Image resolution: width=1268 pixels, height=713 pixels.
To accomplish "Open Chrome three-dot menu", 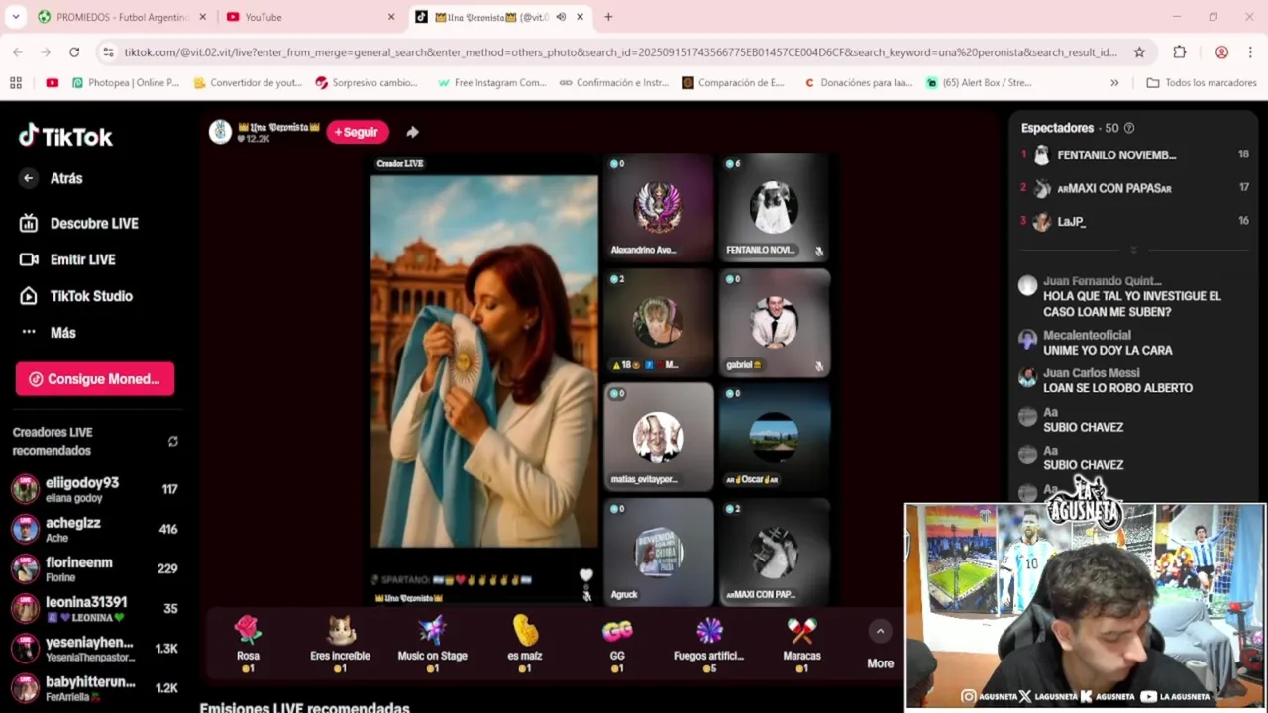I will click(x=1251, y=52).
